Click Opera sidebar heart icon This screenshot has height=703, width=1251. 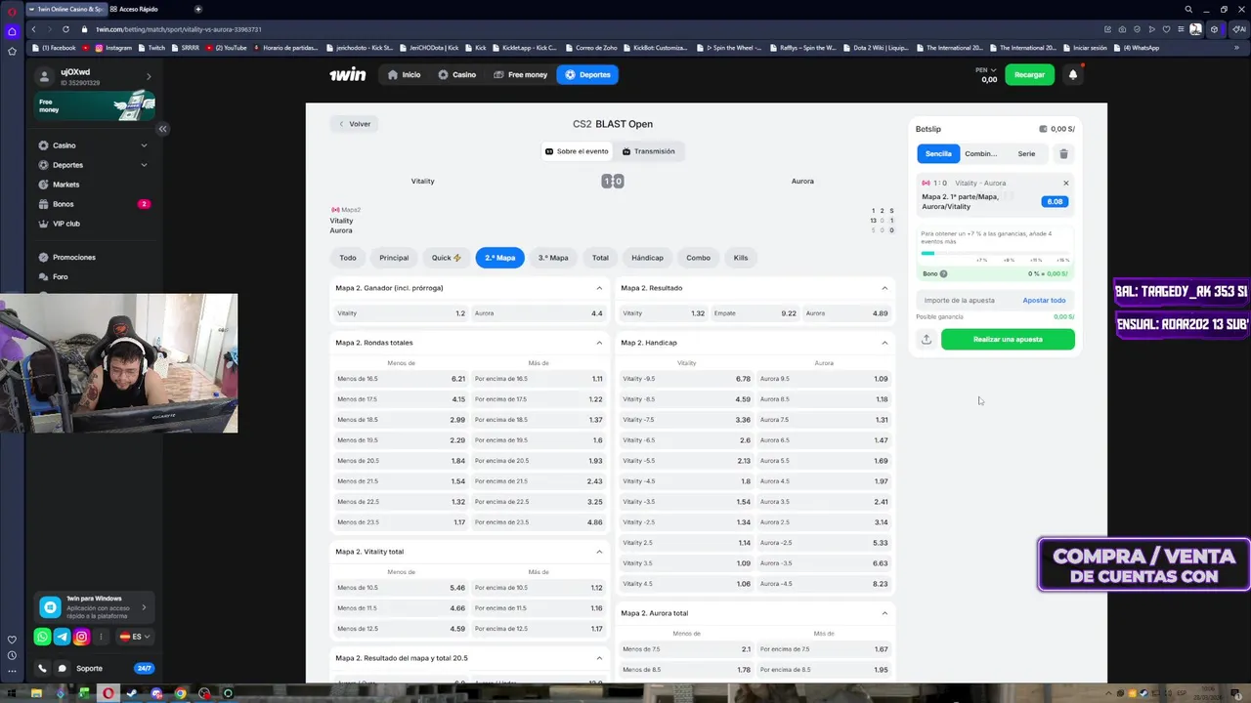12,640
